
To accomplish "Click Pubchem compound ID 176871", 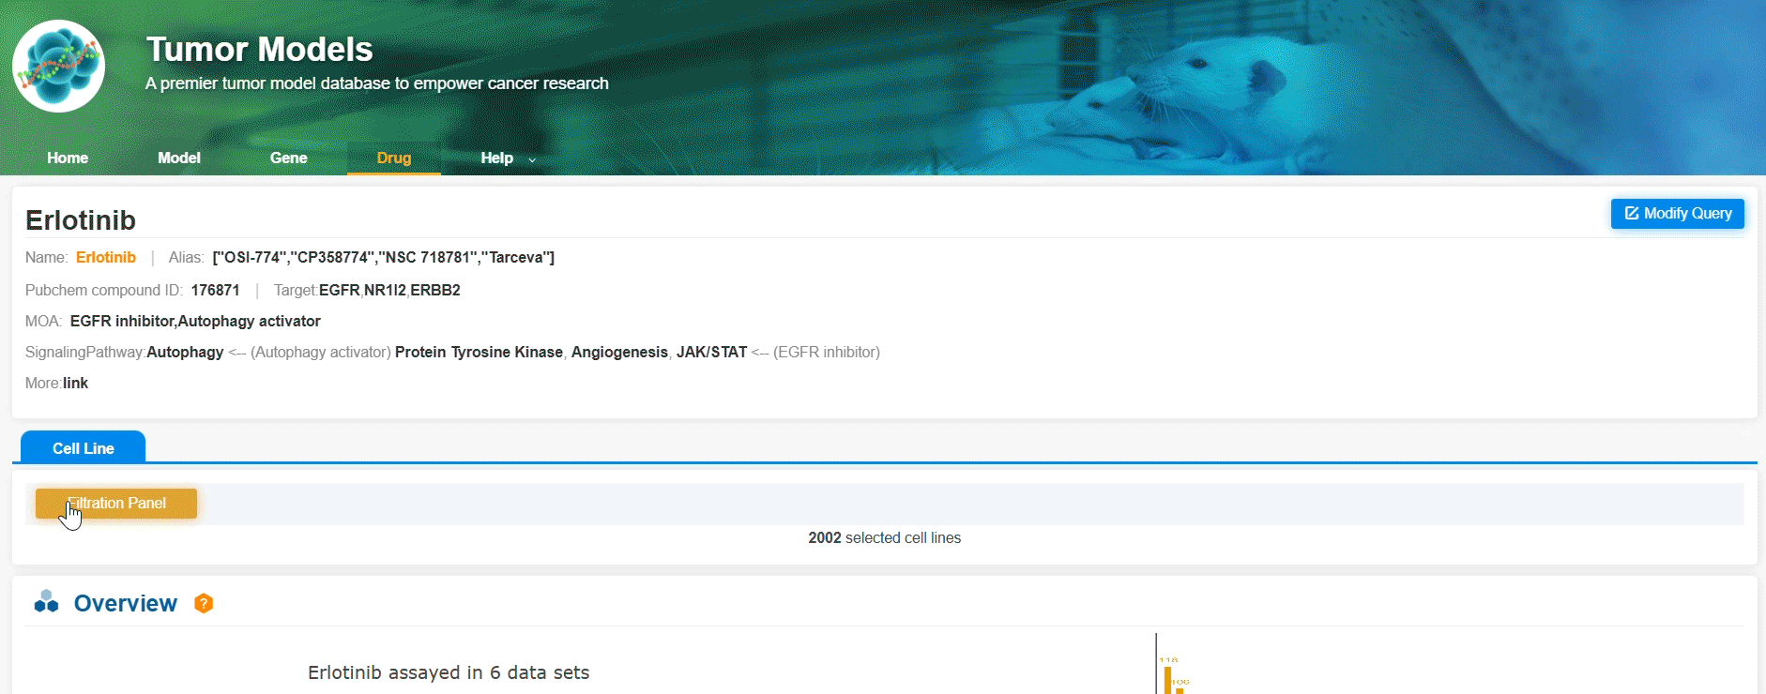I will point(215,291).
